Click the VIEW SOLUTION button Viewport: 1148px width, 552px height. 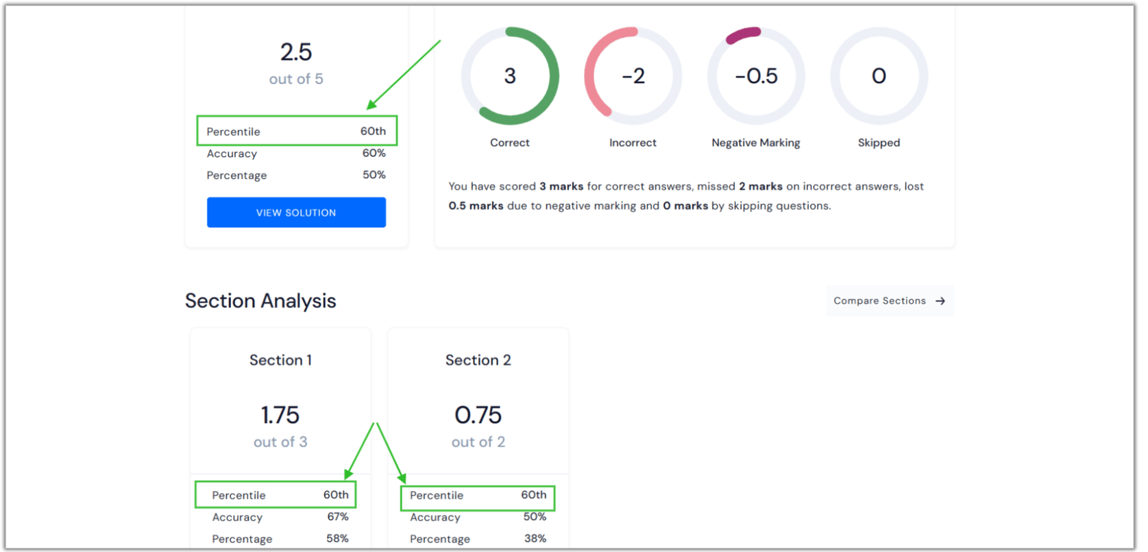pos(296,213)
